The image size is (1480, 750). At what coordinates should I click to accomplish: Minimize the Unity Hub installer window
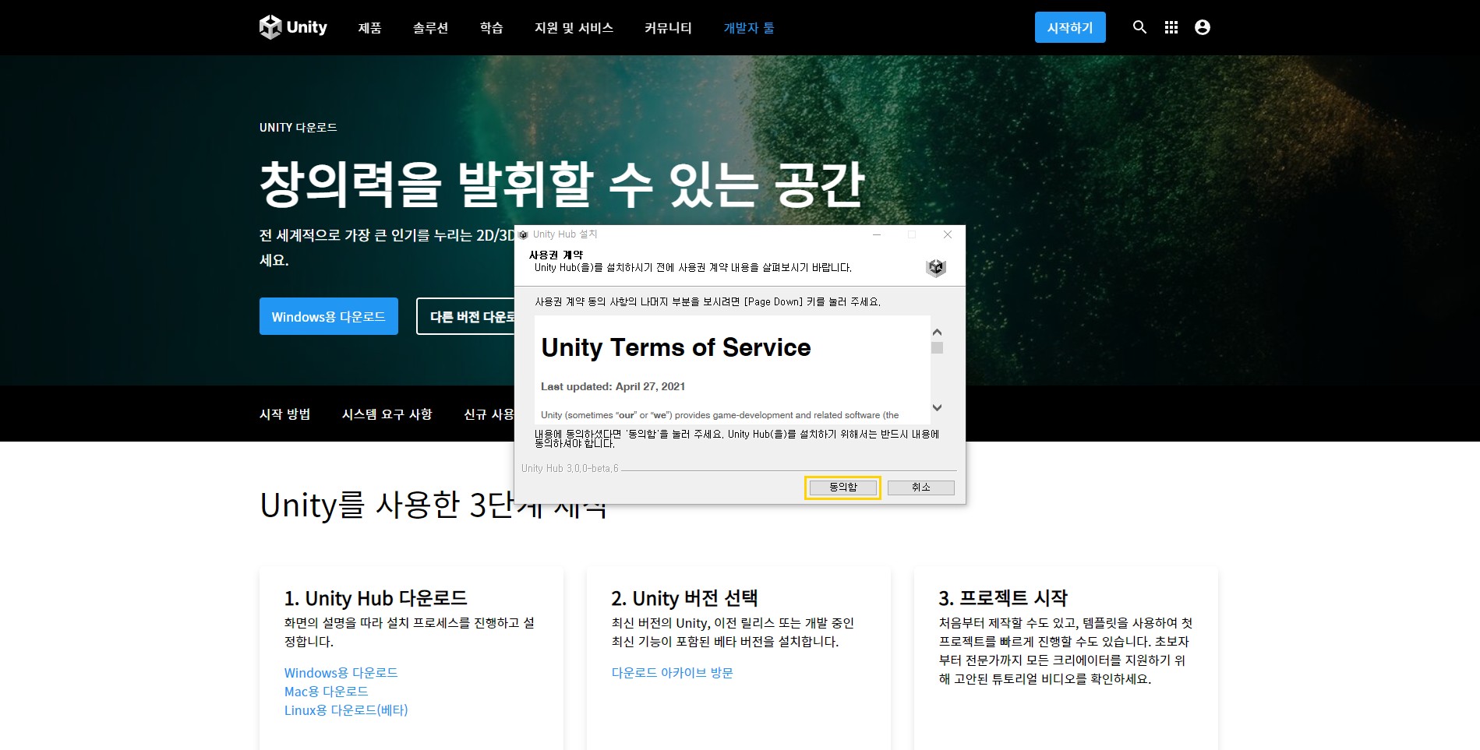(x=877, y=234)
